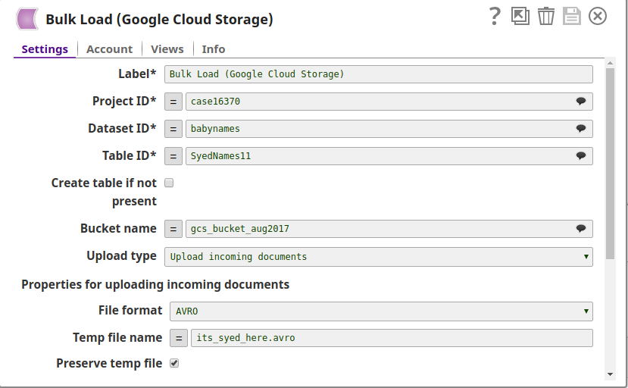Switch to the Settings tab
The image size is (628, 388).
[x=45, y=49]
